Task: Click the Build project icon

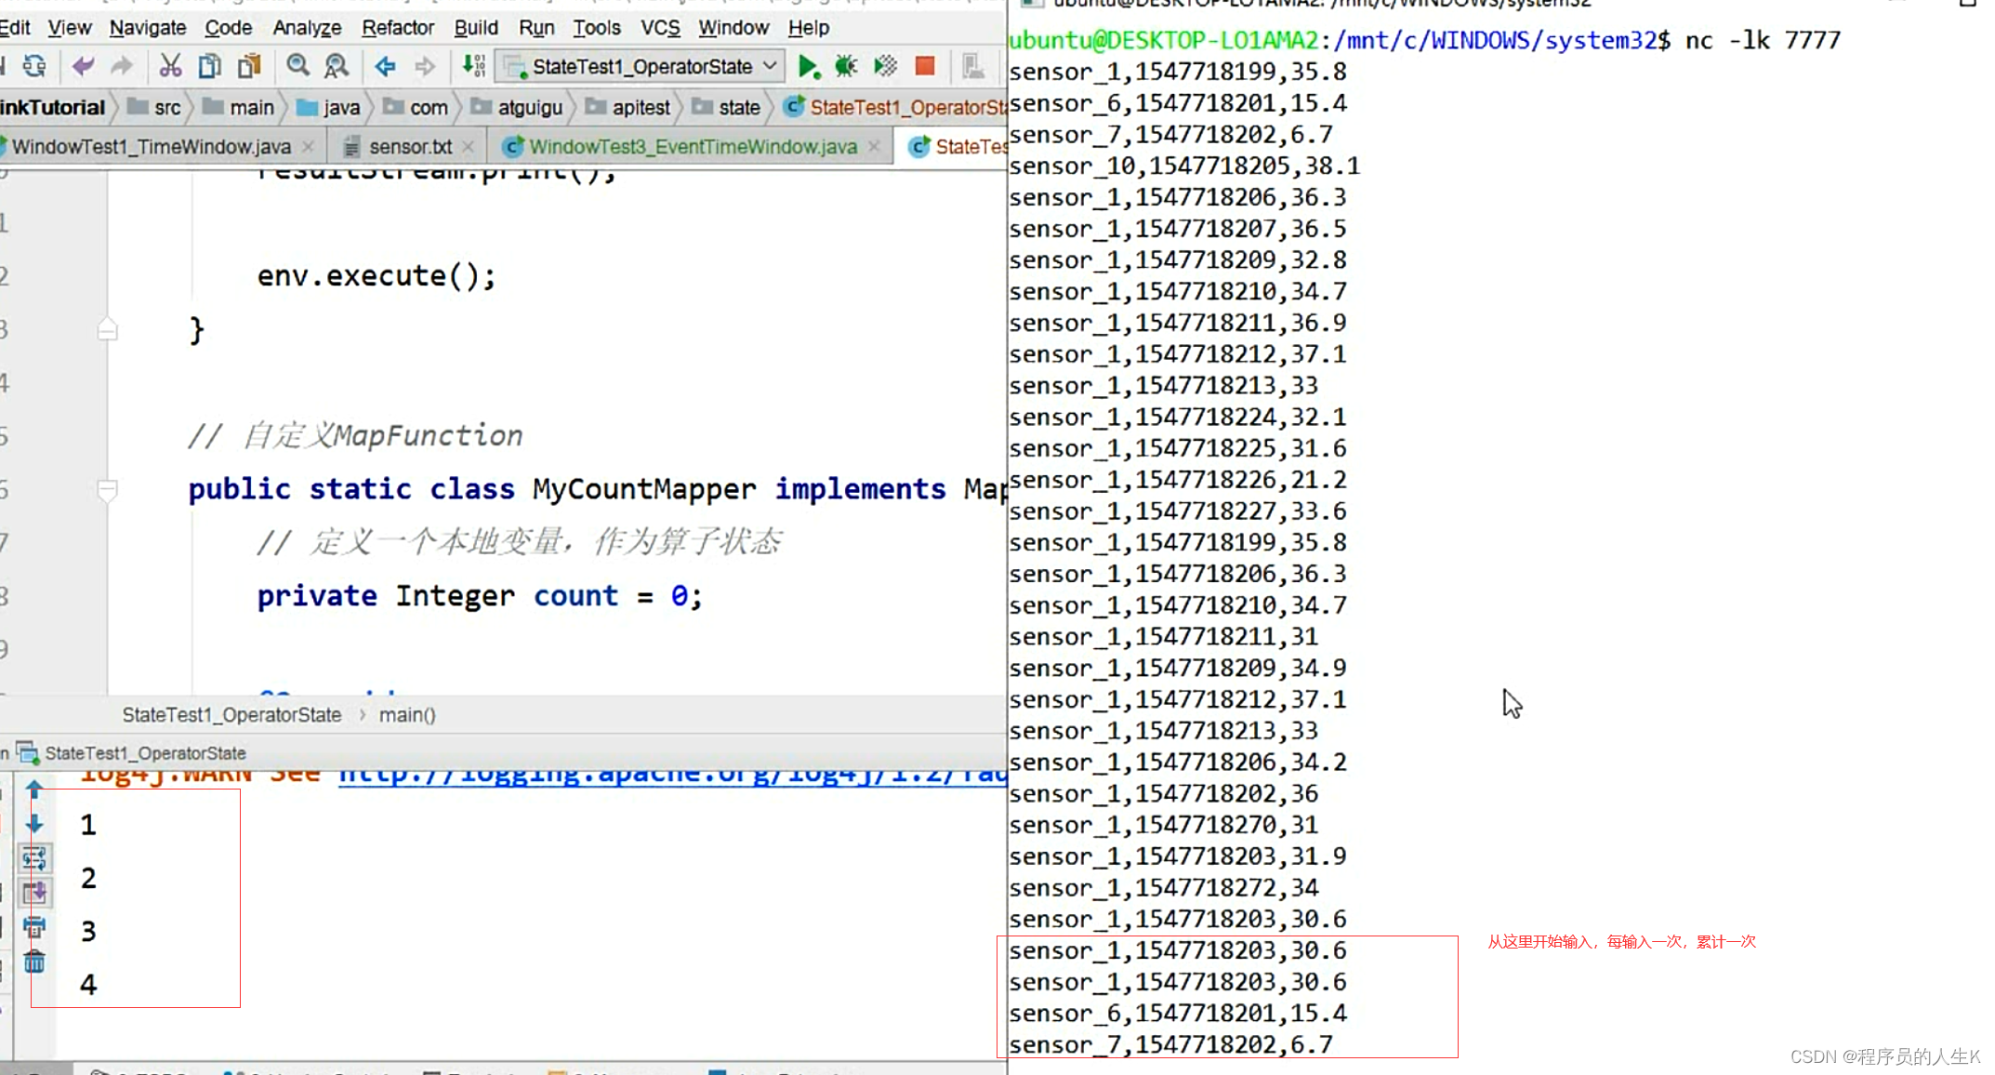Action: [473, 66]
